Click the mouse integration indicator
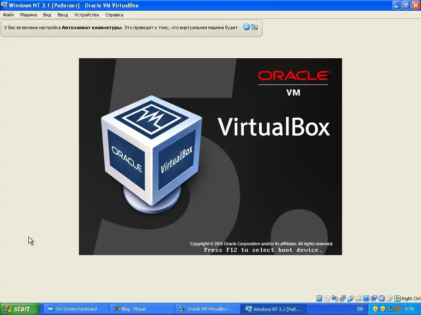The width and height of the screenshot is (421, 315). pos(390,299)
